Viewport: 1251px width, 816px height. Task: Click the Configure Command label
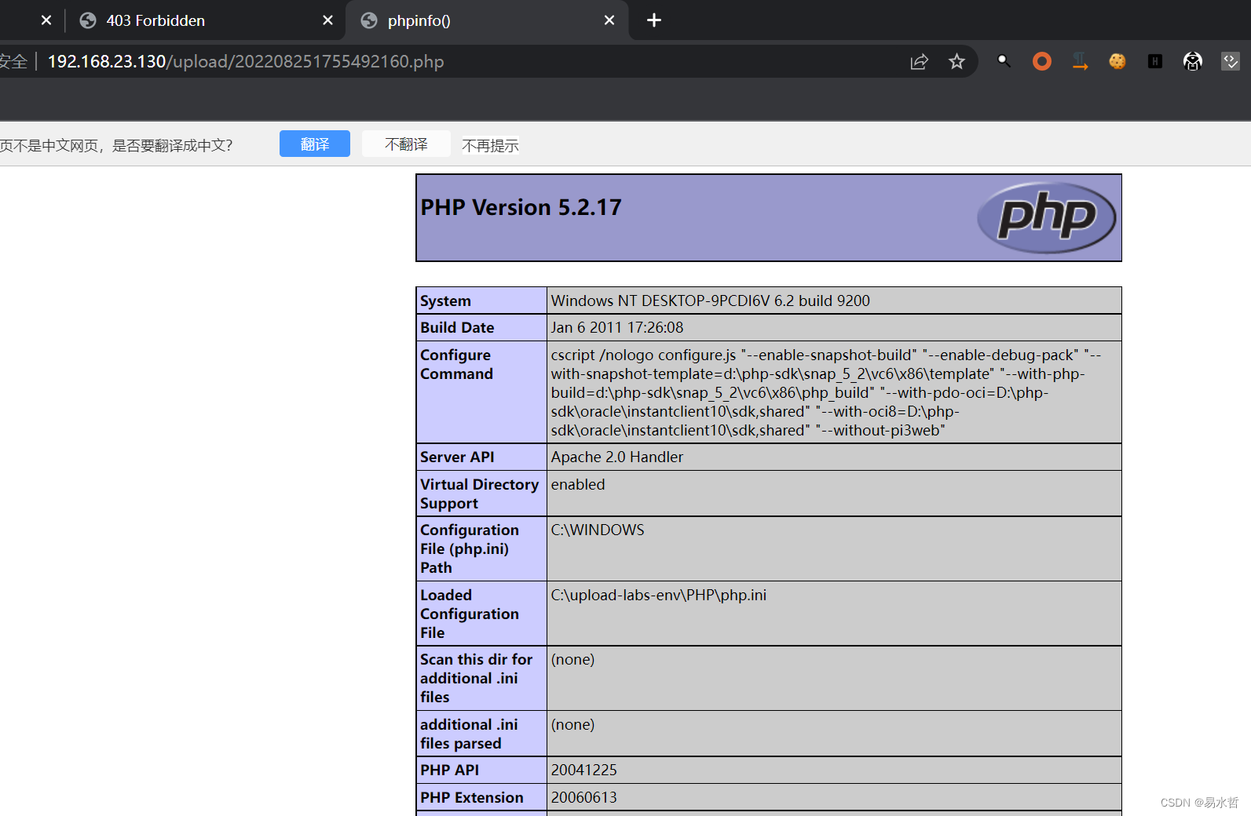(456, 364)
